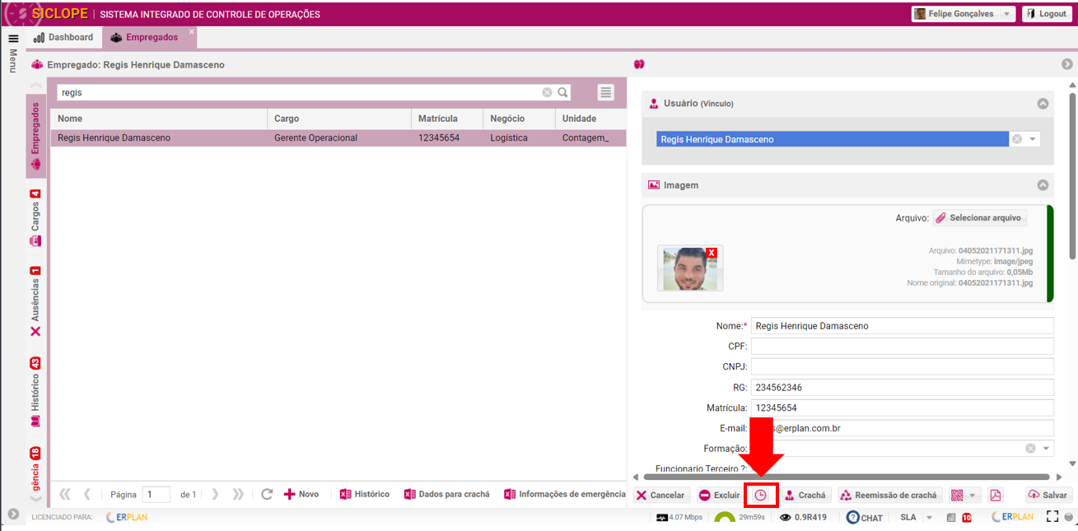Clear the selected Usuário vínculo value
The image size is (1078, 531).
click(1017, 139)
